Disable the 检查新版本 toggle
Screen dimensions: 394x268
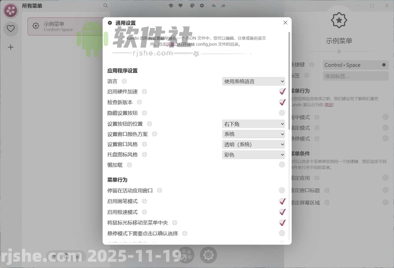282,102
